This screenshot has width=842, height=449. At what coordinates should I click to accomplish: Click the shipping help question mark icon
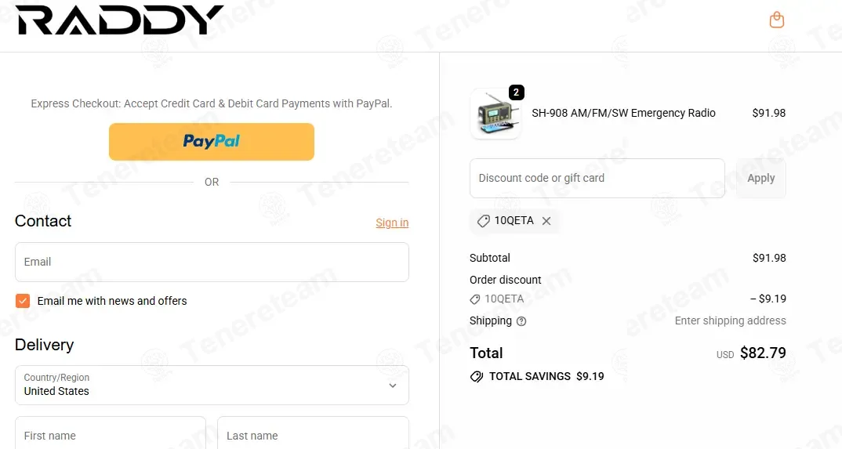pos(521,321)
